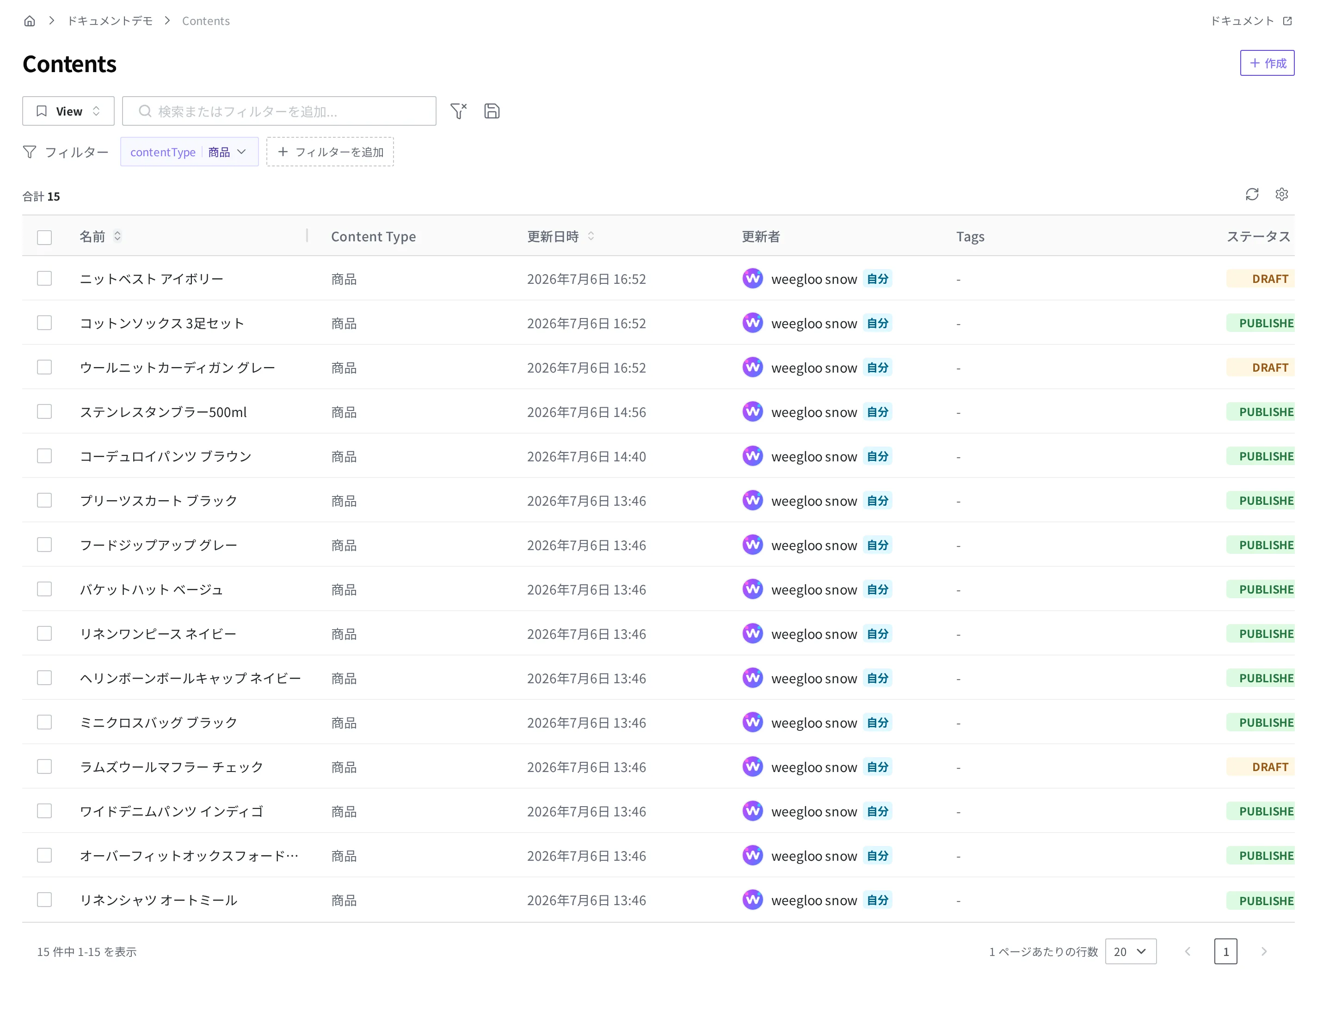
Task: Click the 自分 badge in ウールニットカーディガン row
Action: 877,367
